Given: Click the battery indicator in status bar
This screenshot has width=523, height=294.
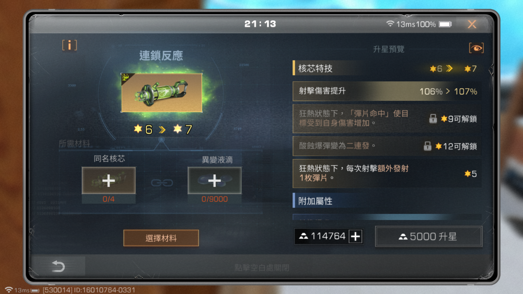Looking at the screenshot, I should click(x=445, y=24).
